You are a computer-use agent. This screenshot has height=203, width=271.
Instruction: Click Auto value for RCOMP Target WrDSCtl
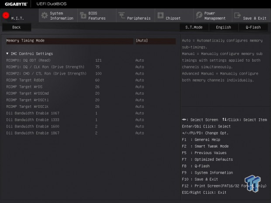[x=139, y=100]
